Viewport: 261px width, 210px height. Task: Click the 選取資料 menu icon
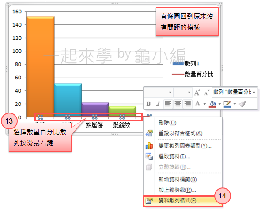pyautogui.click(x=149, y=156)
